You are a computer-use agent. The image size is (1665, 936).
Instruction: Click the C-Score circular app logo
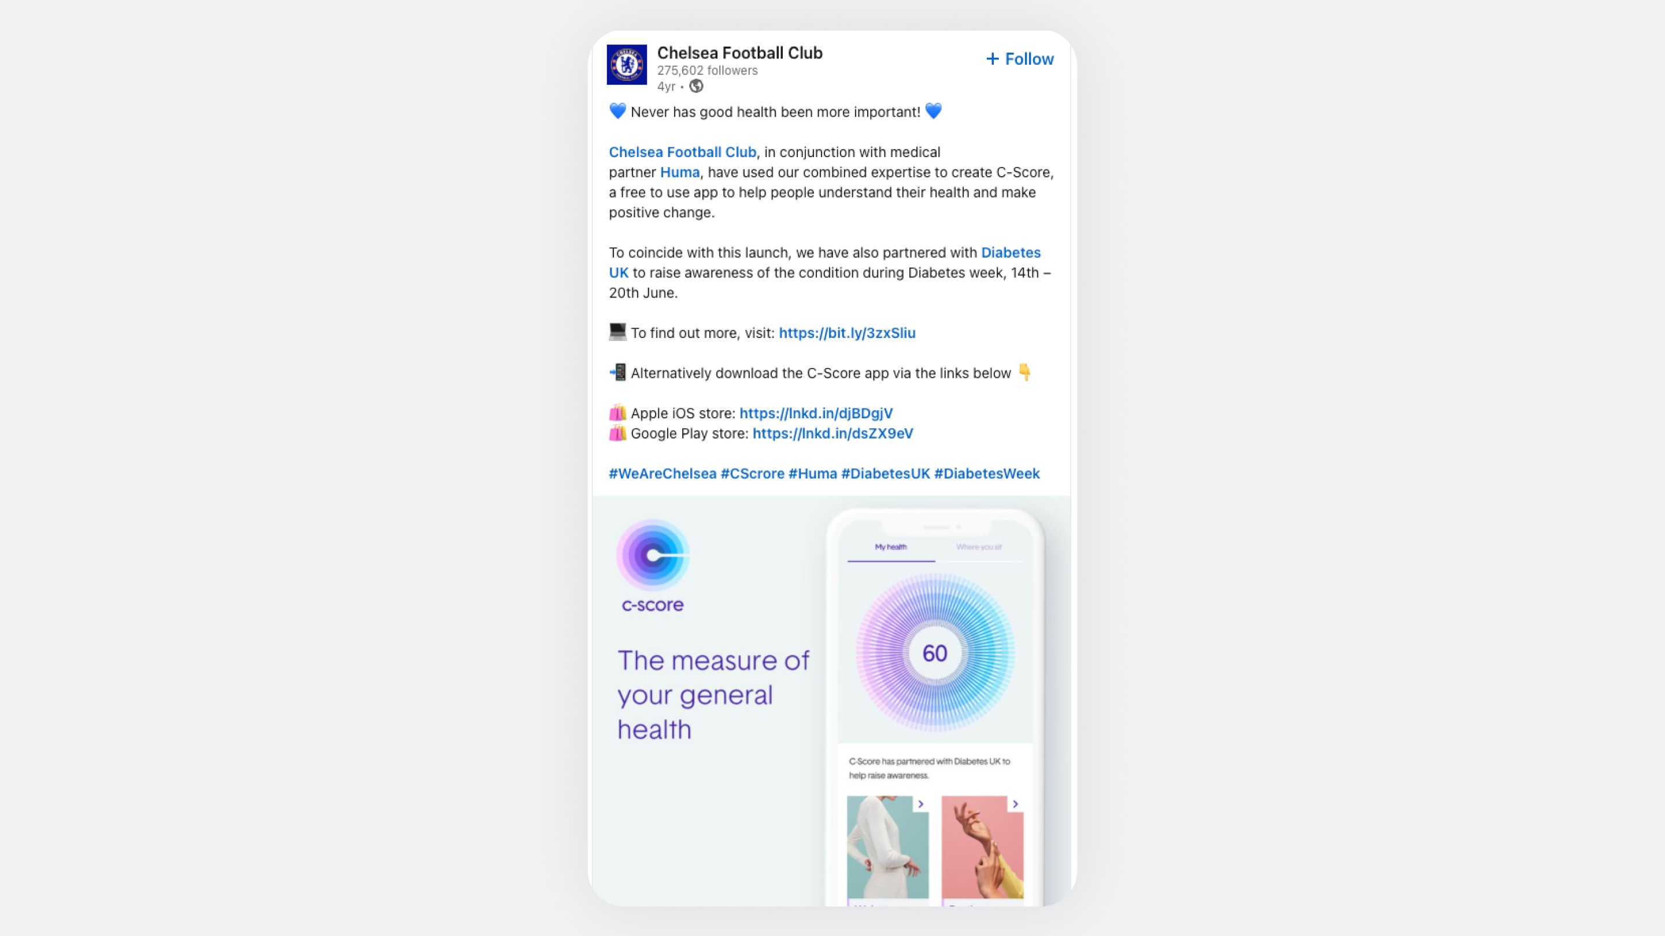click(653, 555)
